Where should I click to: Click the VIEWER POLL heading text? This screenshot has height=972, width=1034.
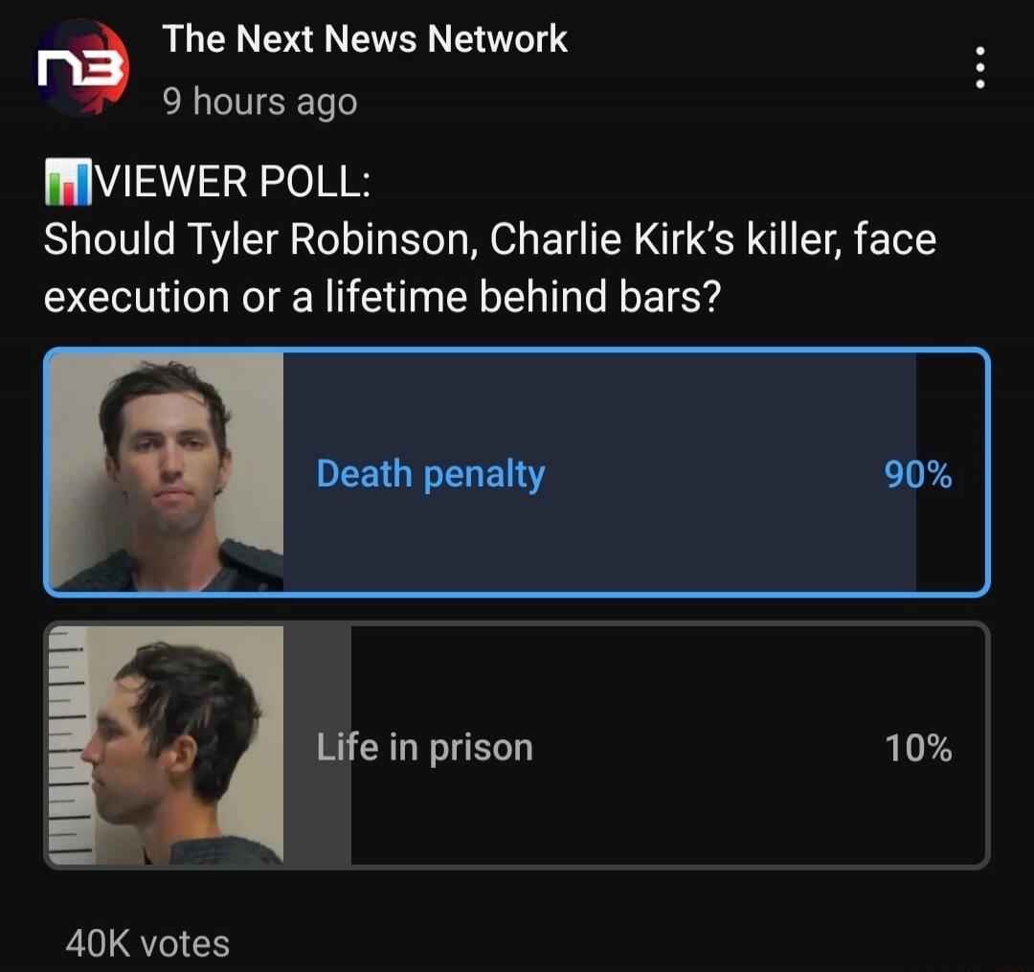235,181
